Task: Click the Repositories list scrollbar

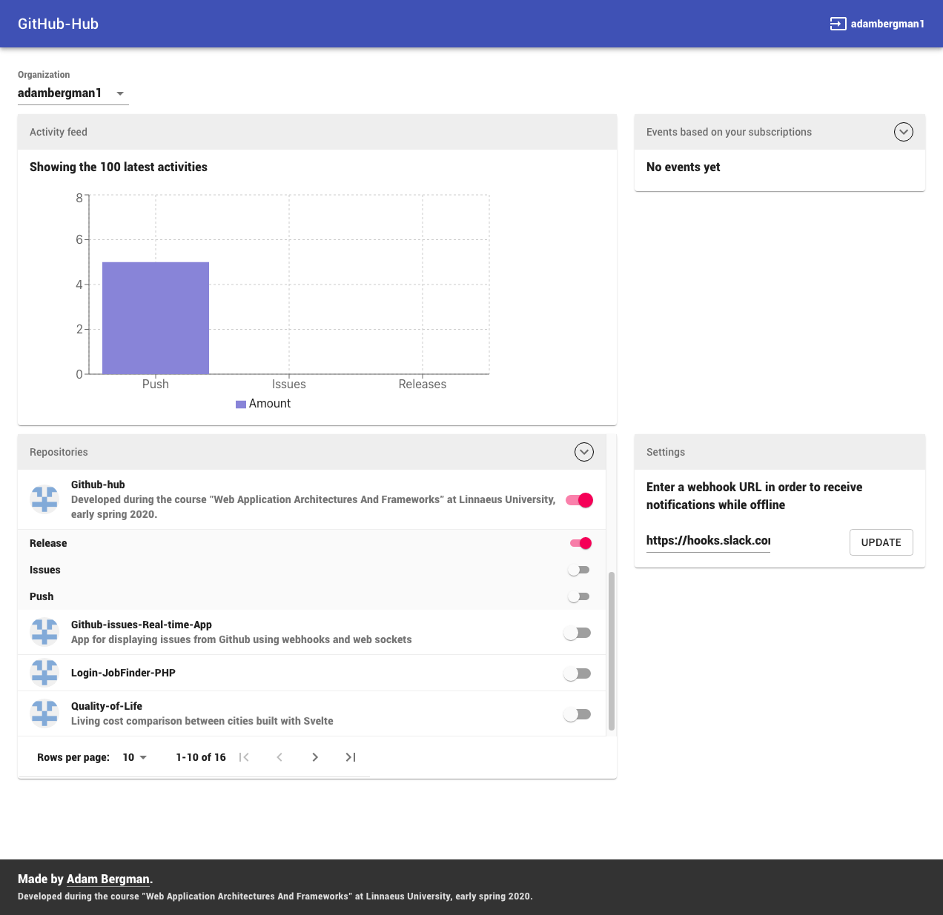Action: [612, 651]
